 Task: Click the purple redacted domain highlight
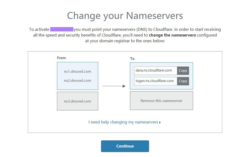pos(62,29)
